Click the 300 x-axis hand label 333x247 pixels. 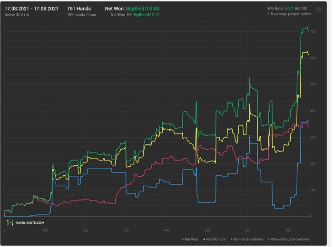[126, 230]
